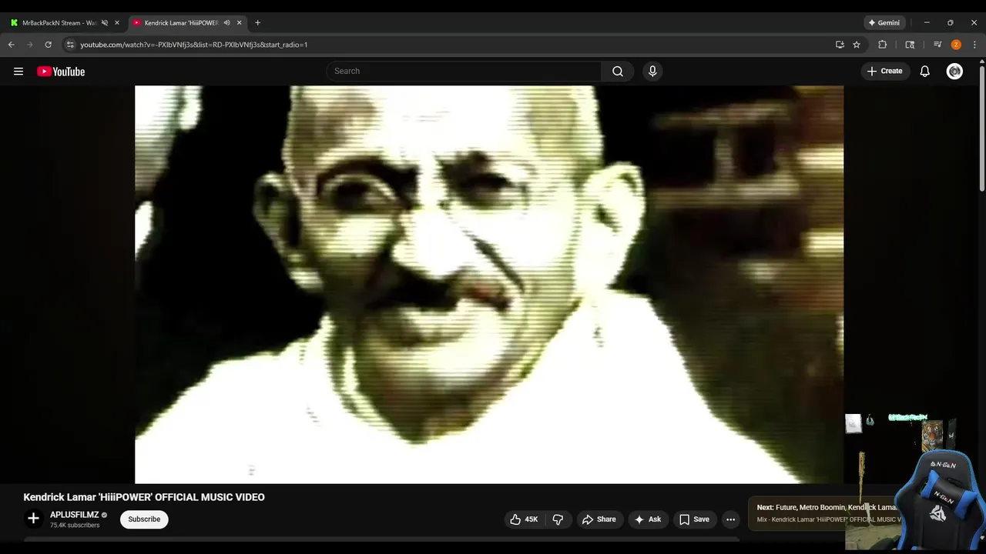Save the video to a playlist

pos(695,519)
